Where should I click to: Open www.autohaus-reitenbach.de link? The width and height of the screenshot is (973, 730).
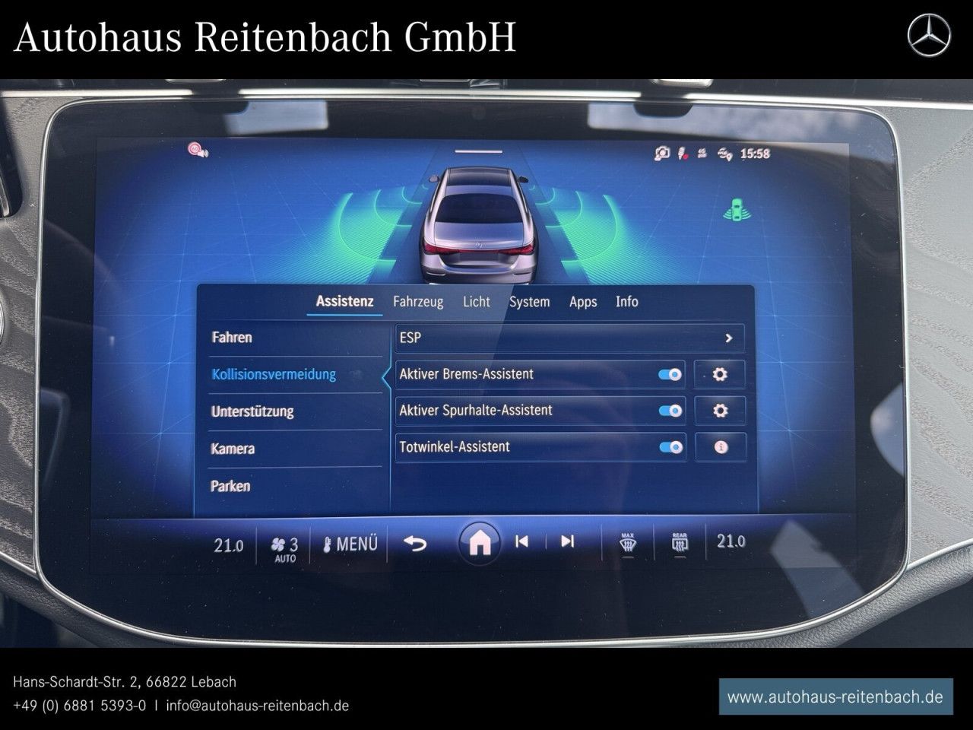tap(835, 697)
